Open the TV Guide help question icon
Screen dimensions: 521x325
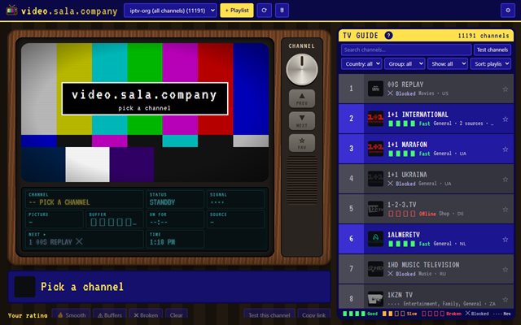coord(388,36)
